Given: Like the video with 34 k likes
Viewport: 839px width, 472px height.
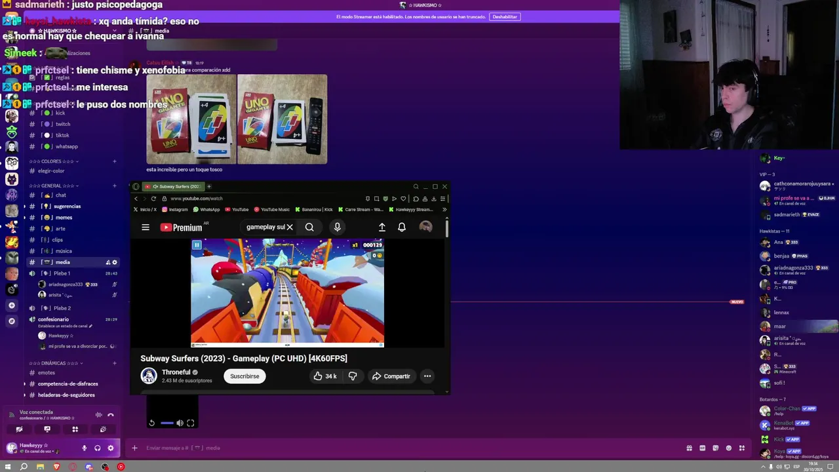Looking at the screenshot, I should [x=325, y=376].
